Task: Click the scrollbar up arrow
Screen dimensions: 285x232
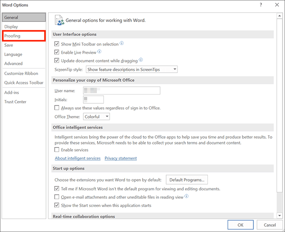Action: [279, 16]
